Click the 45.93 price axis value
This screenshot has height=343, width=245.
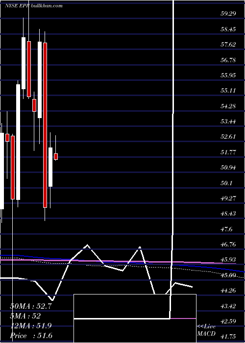[228, 260]
